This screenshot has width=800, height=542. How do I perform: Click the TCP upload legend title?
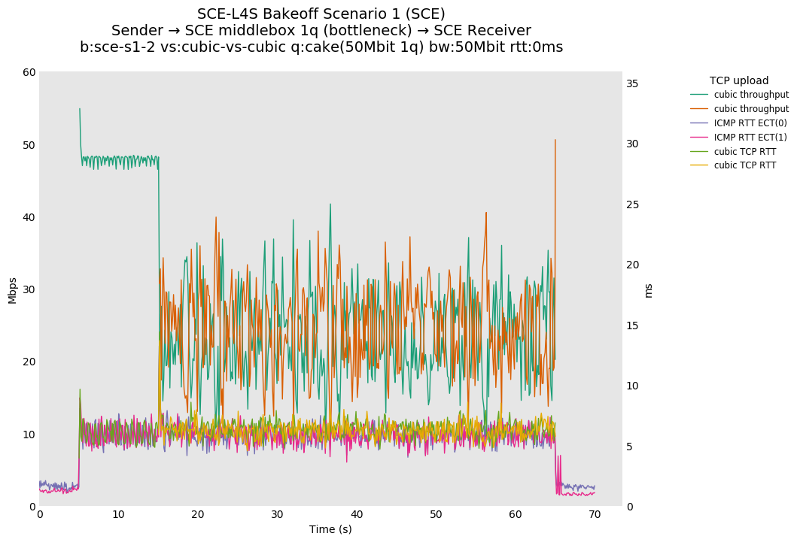pos(738,81)
